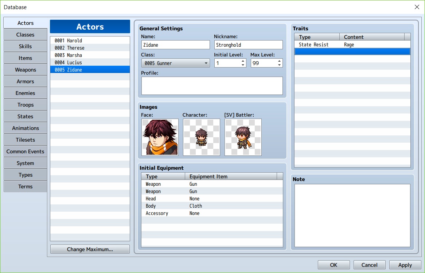Decrease Max Level with down arrow

pyautogui.click(x=280, y=65)
